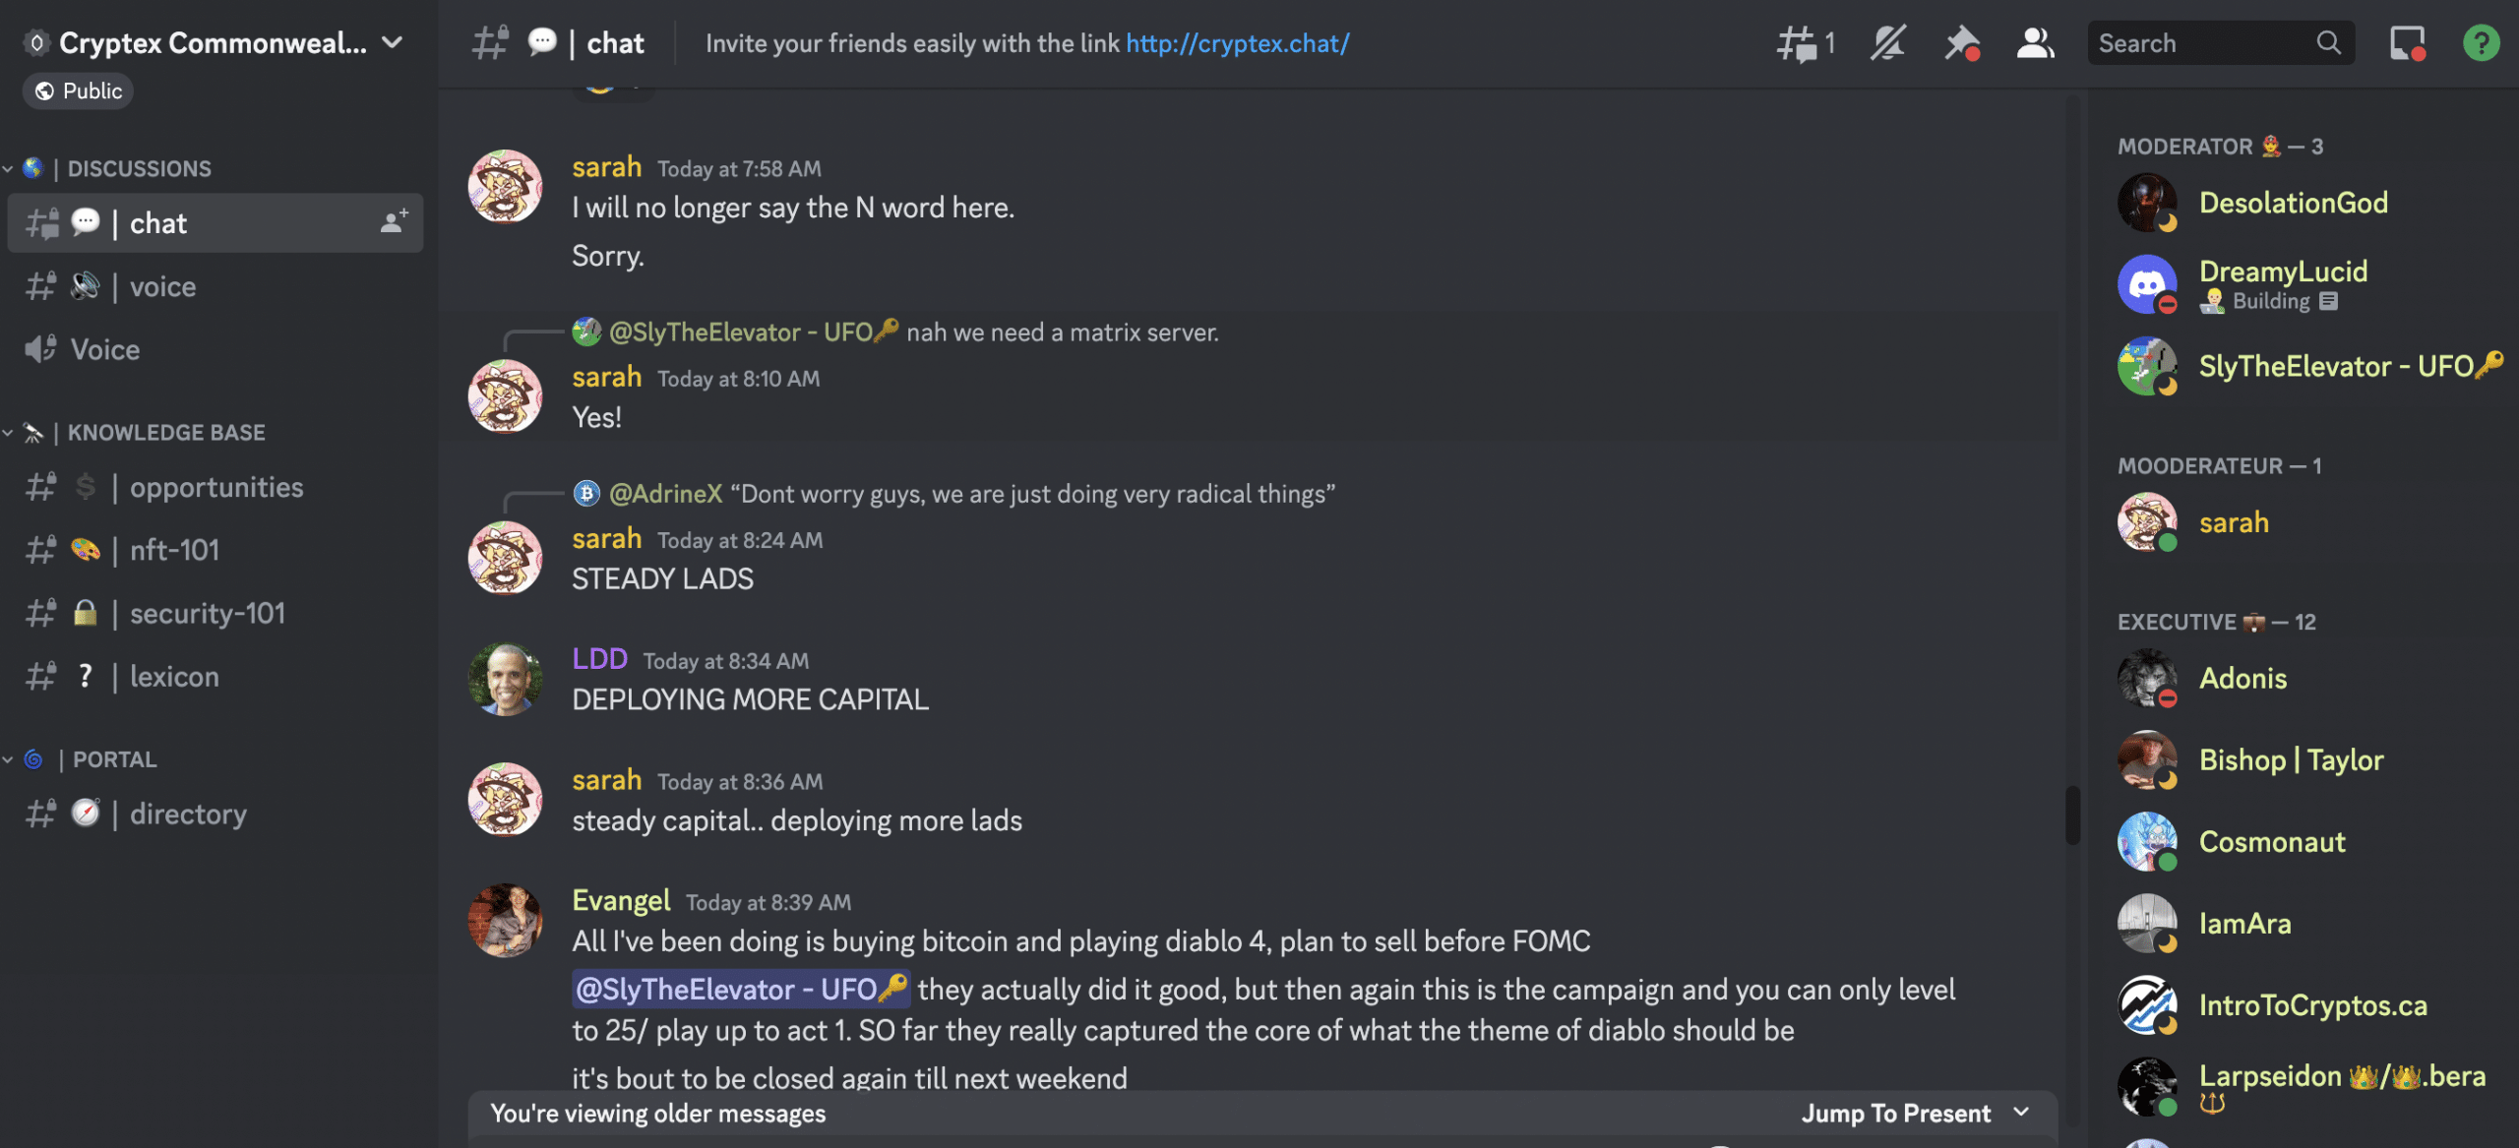Click the notification bell mute icon
The image size is (2519, 1148).
coord(1889,41)
